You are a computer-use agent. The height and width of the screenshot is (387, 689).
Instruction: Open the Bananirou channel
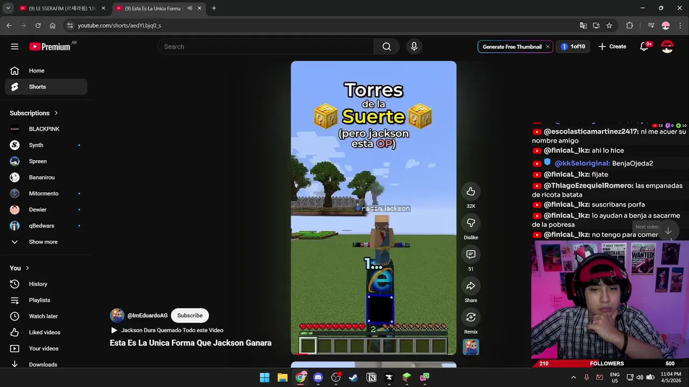click(46, 177)
